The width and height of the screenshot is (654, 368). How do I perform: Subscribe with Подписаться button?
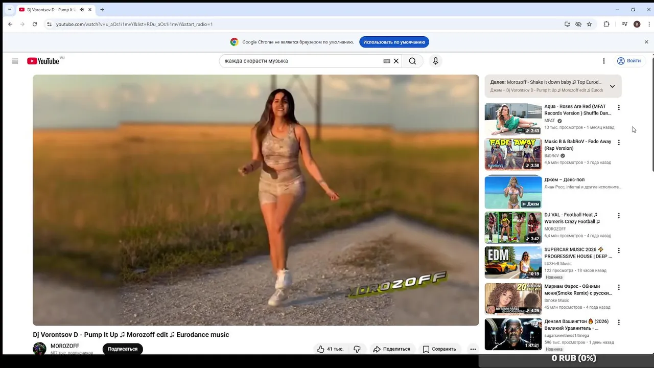coord(123,349)
